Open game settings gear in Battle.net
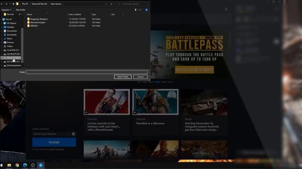Viewport: 302px width, 169px height. coord(74,134)
